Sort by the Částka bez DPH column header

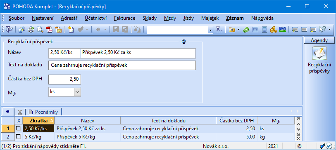coord(237,120)
